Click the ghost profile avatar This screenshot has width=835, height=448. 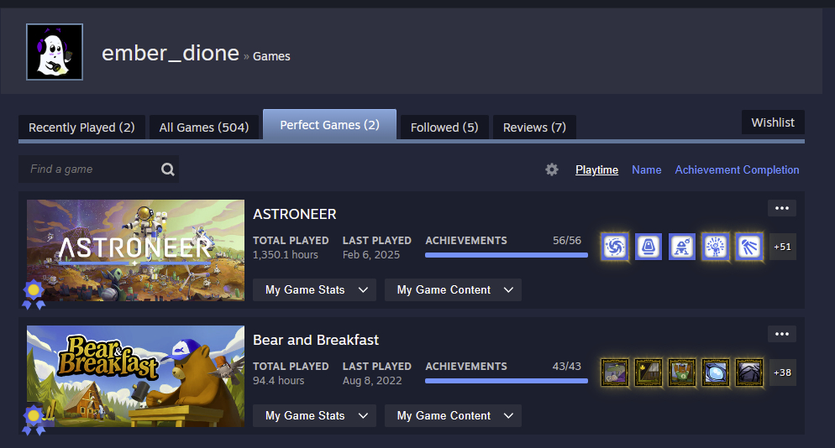pyautogui.click(x=55, y=52)
